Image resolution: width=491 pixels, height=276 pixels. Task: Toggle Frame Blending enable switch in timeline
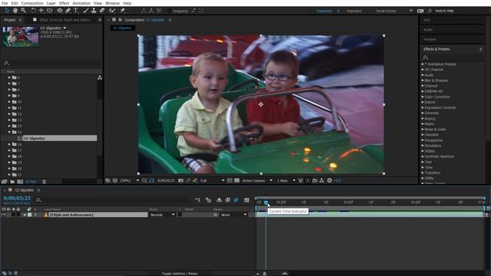tap(228, 200)
